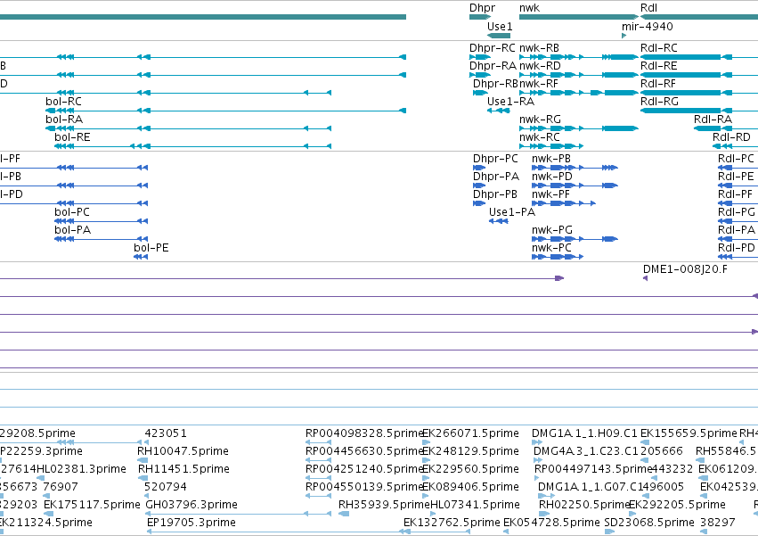Image resolution: width=758 pixels, height=536 pixels.
Task: Click the nwk-PB protein label
Action: click(551, 159)
